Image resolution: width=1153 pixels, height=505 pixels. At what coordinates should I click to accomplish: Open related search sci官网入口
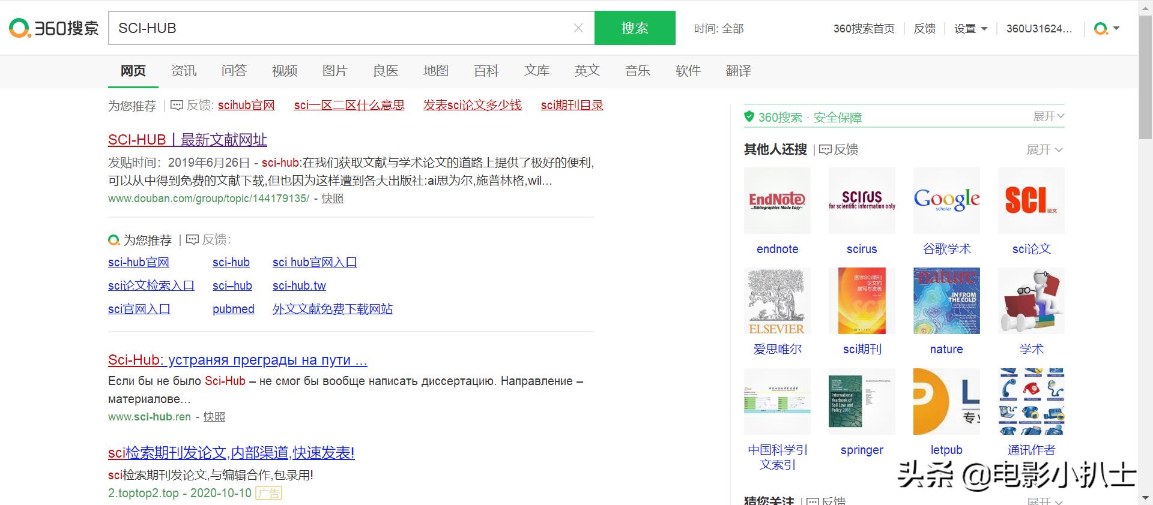coord(139,309)
